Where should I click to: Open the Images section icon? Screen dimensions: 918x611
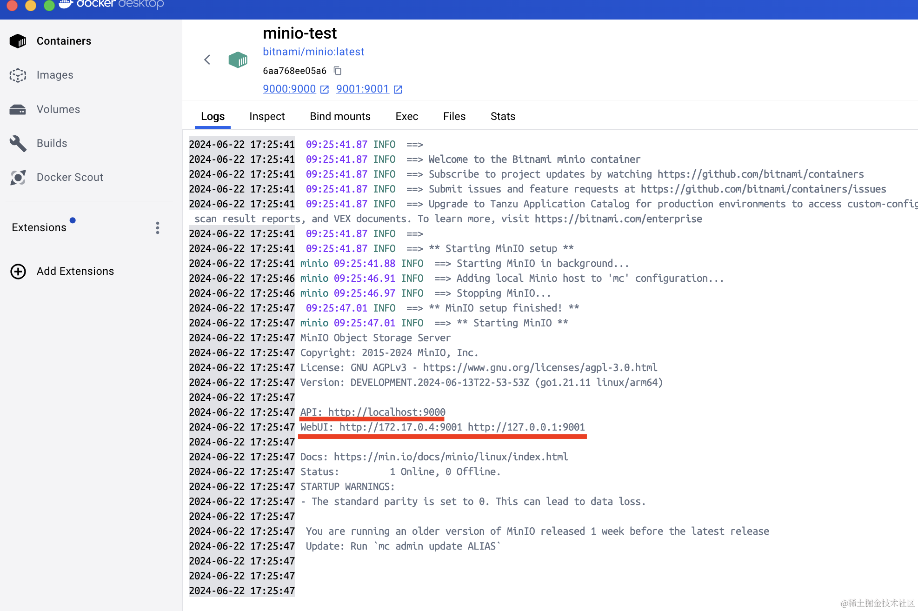pos(18,75)
